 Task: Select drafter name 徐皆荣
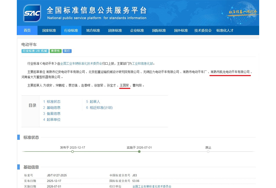(99, 85)
